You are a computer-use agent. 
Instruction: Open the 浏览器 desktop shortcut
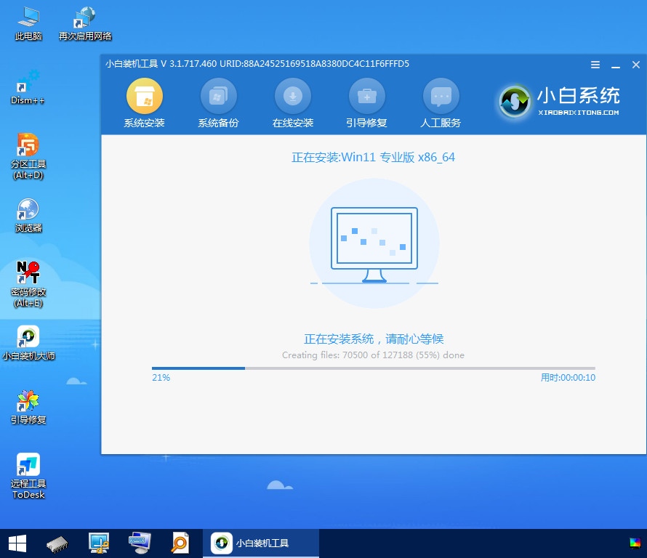point(28,211)
